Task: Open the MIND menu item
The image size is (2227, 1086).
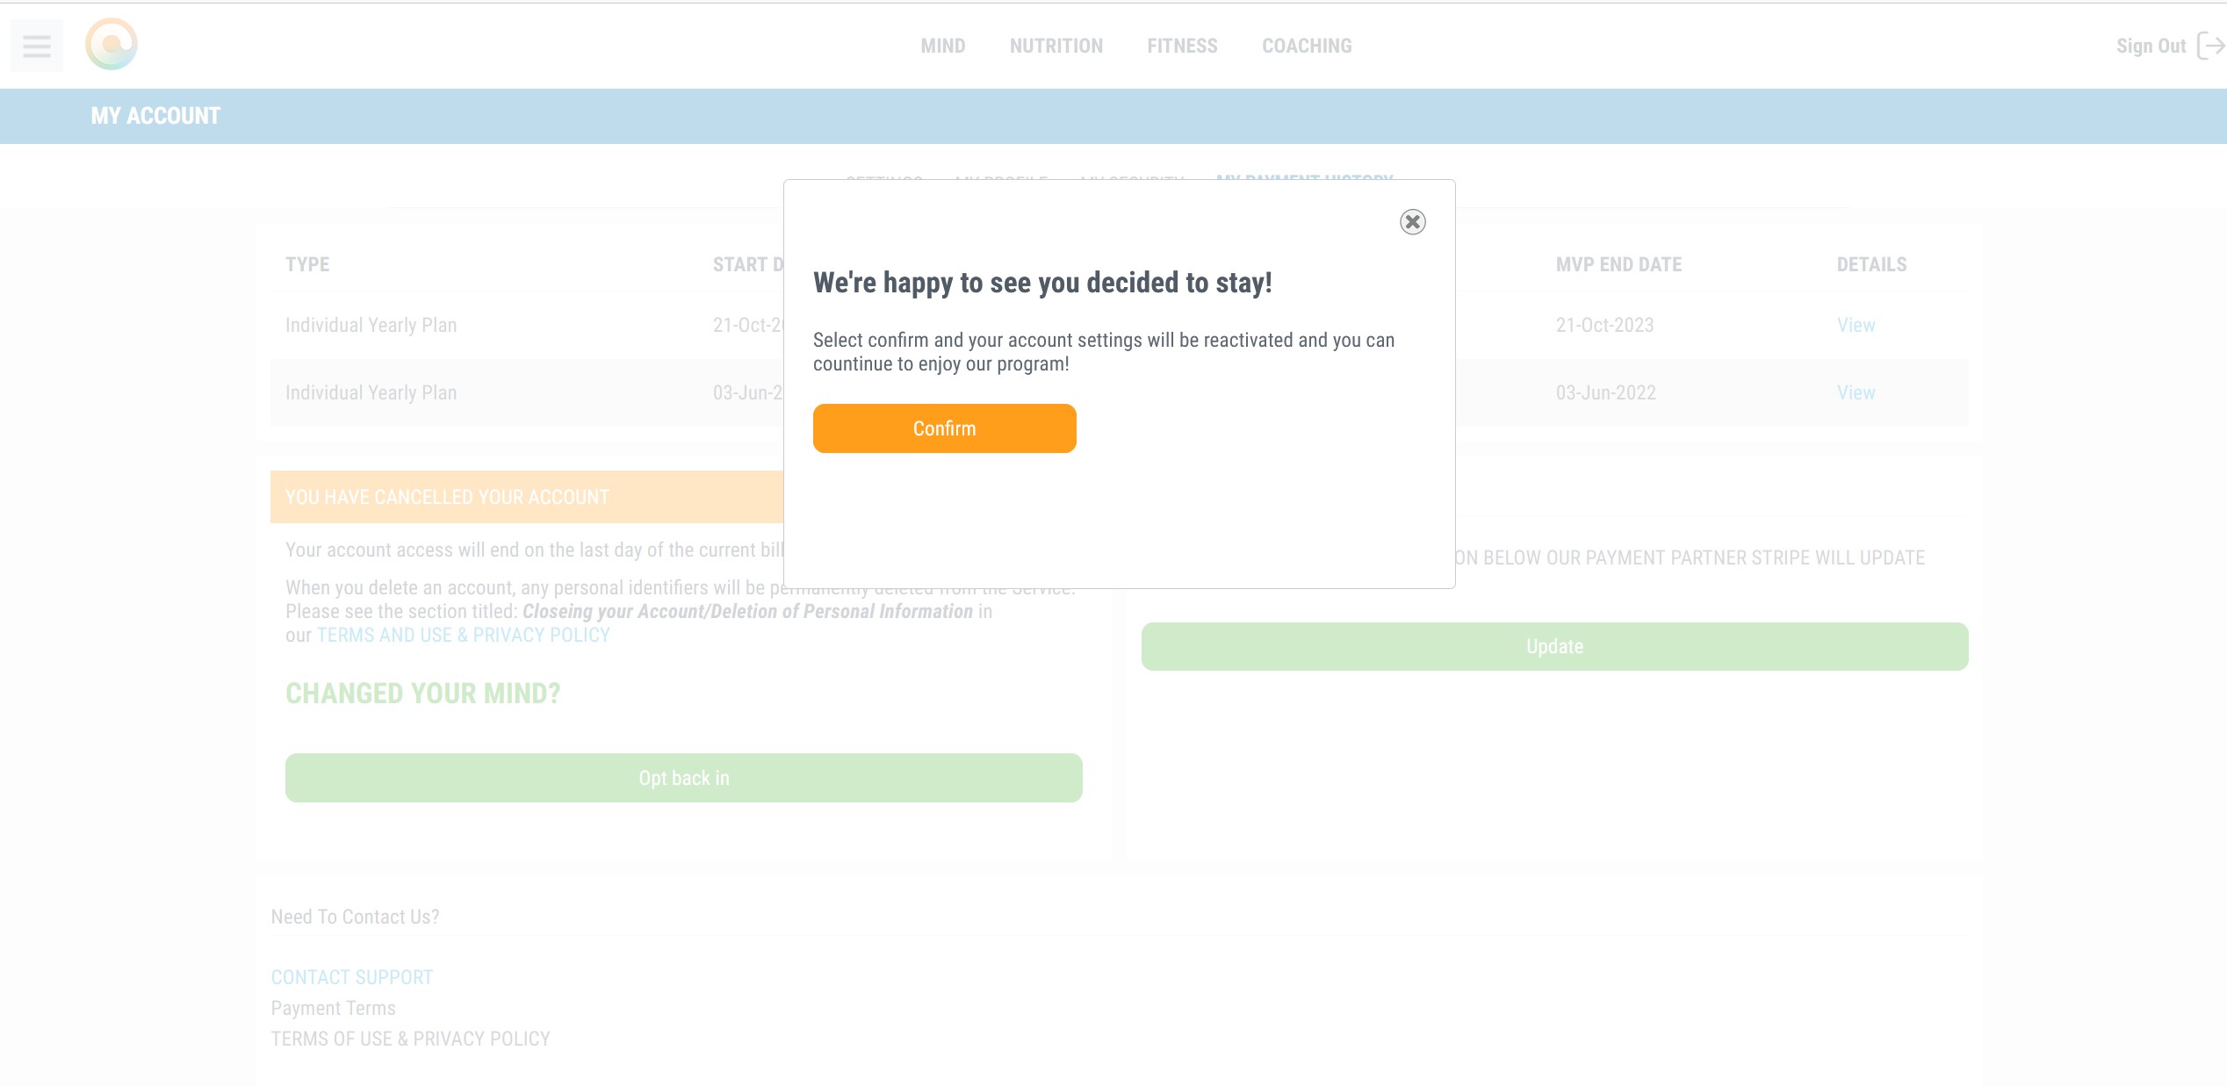Action: point(942,46)
